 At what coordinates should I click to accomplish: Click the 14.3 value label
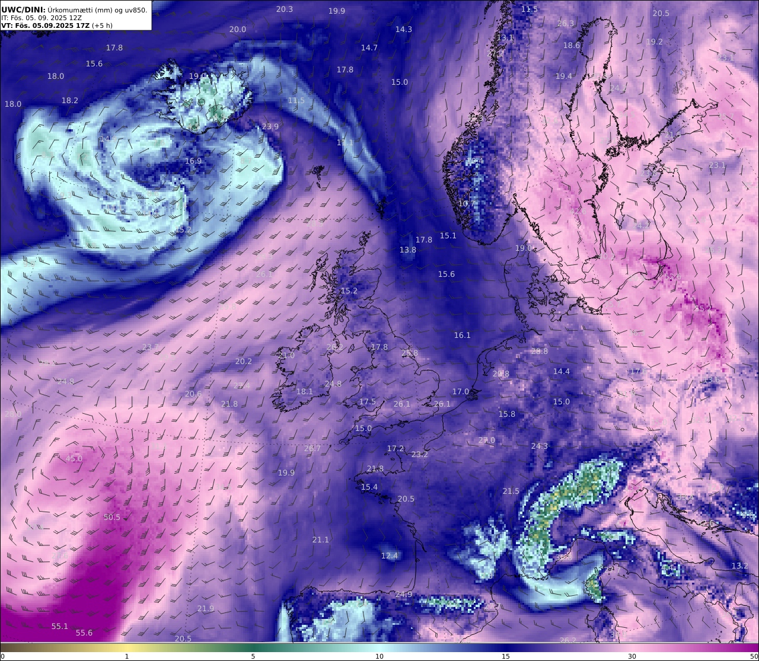pos(404,30)
